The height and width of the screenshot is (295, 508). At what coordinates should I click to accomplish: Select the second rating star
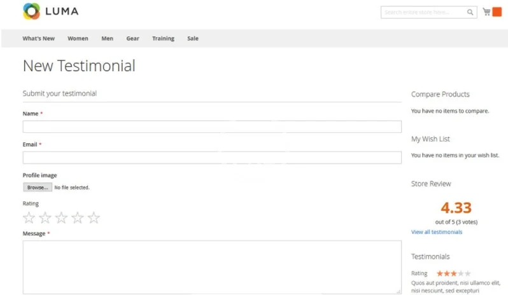point(45,218)
